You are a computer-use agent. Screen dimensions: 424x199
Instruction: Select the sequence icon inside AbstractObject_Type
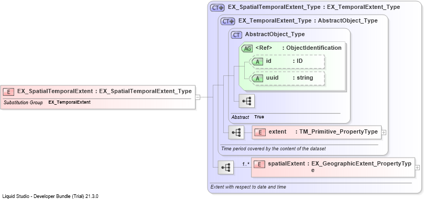coord(247,101)
